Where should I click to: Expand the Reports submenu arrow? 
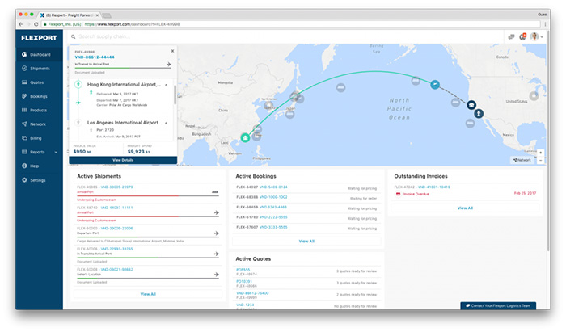[x=56, y=152]
